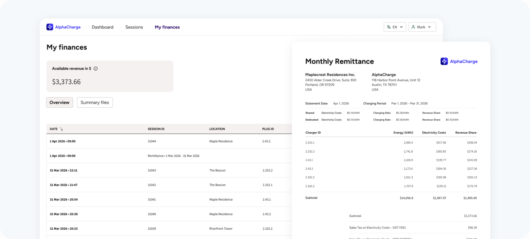Click the date 31 Mar 2026 • 20:54
The image size is (530, 239).
click(x=63, y=200)
